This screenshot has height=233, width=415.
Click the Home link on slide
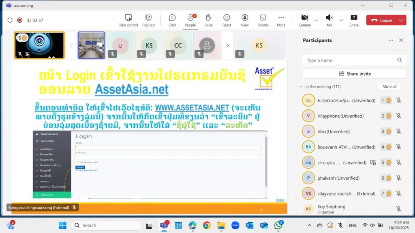(280, 200)
